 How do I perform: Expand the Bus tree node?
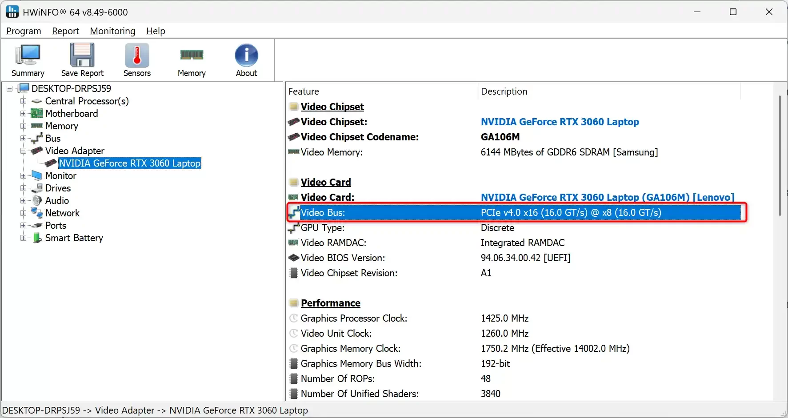[23, 138]
